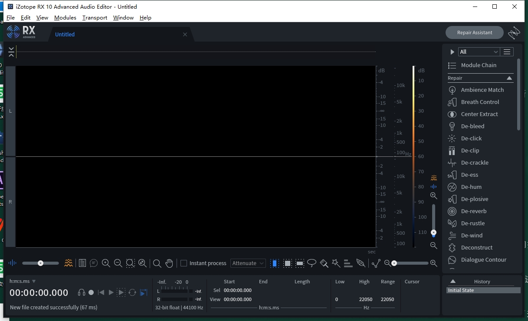The height and width of the screenshot is (321, 528).
Task: Open the module list view menu
Action: [507, 52]
